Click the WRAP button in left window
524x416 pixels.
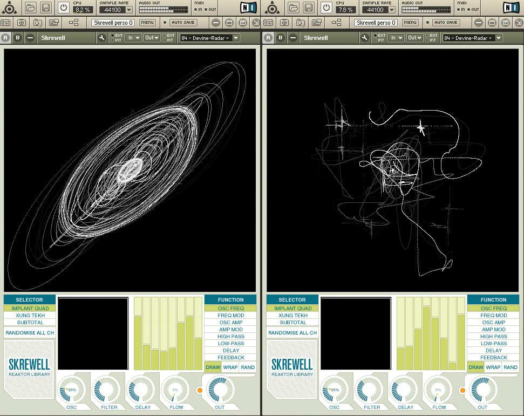point(230,367)
